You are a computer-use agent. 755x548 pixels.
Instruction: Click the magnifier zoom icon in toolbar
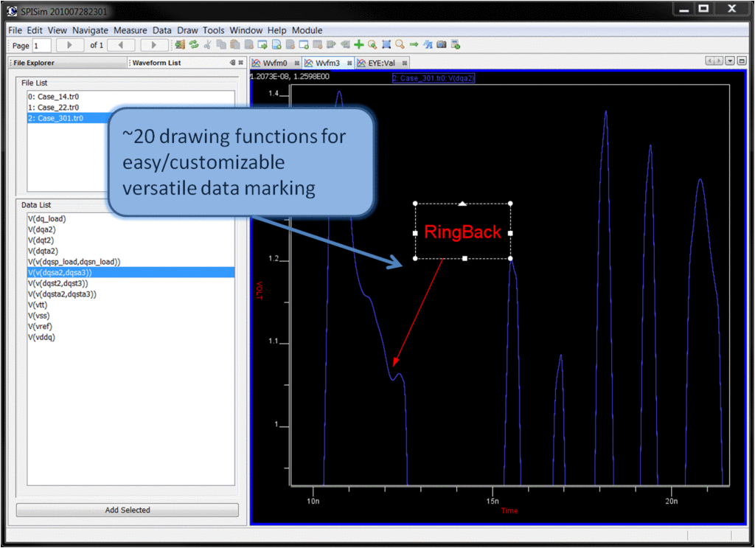[400, 45]
